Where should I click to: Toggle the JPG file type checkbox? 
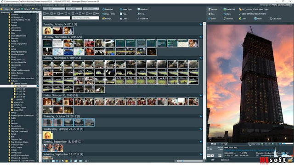tap(51, 14)
